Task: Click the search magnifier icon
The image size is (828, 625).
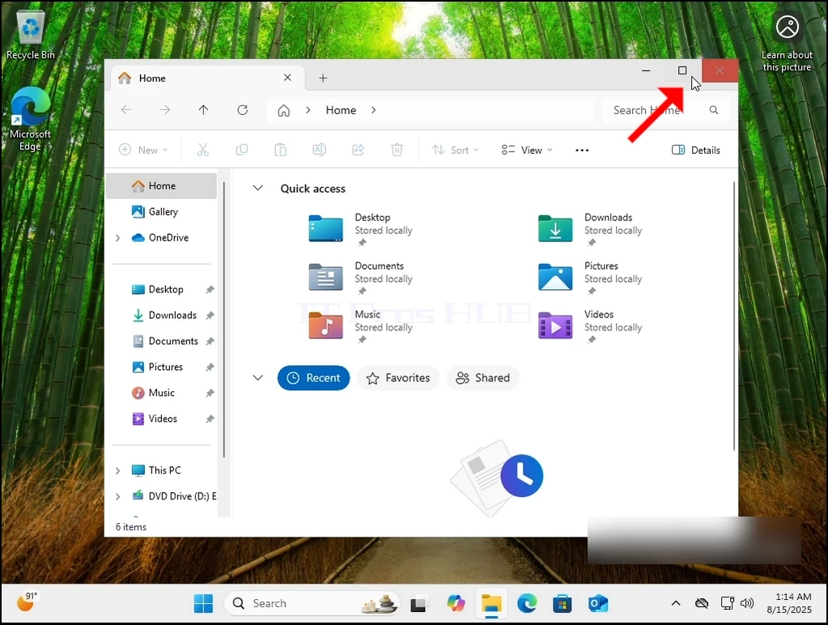Action: [x=714, y=110]
